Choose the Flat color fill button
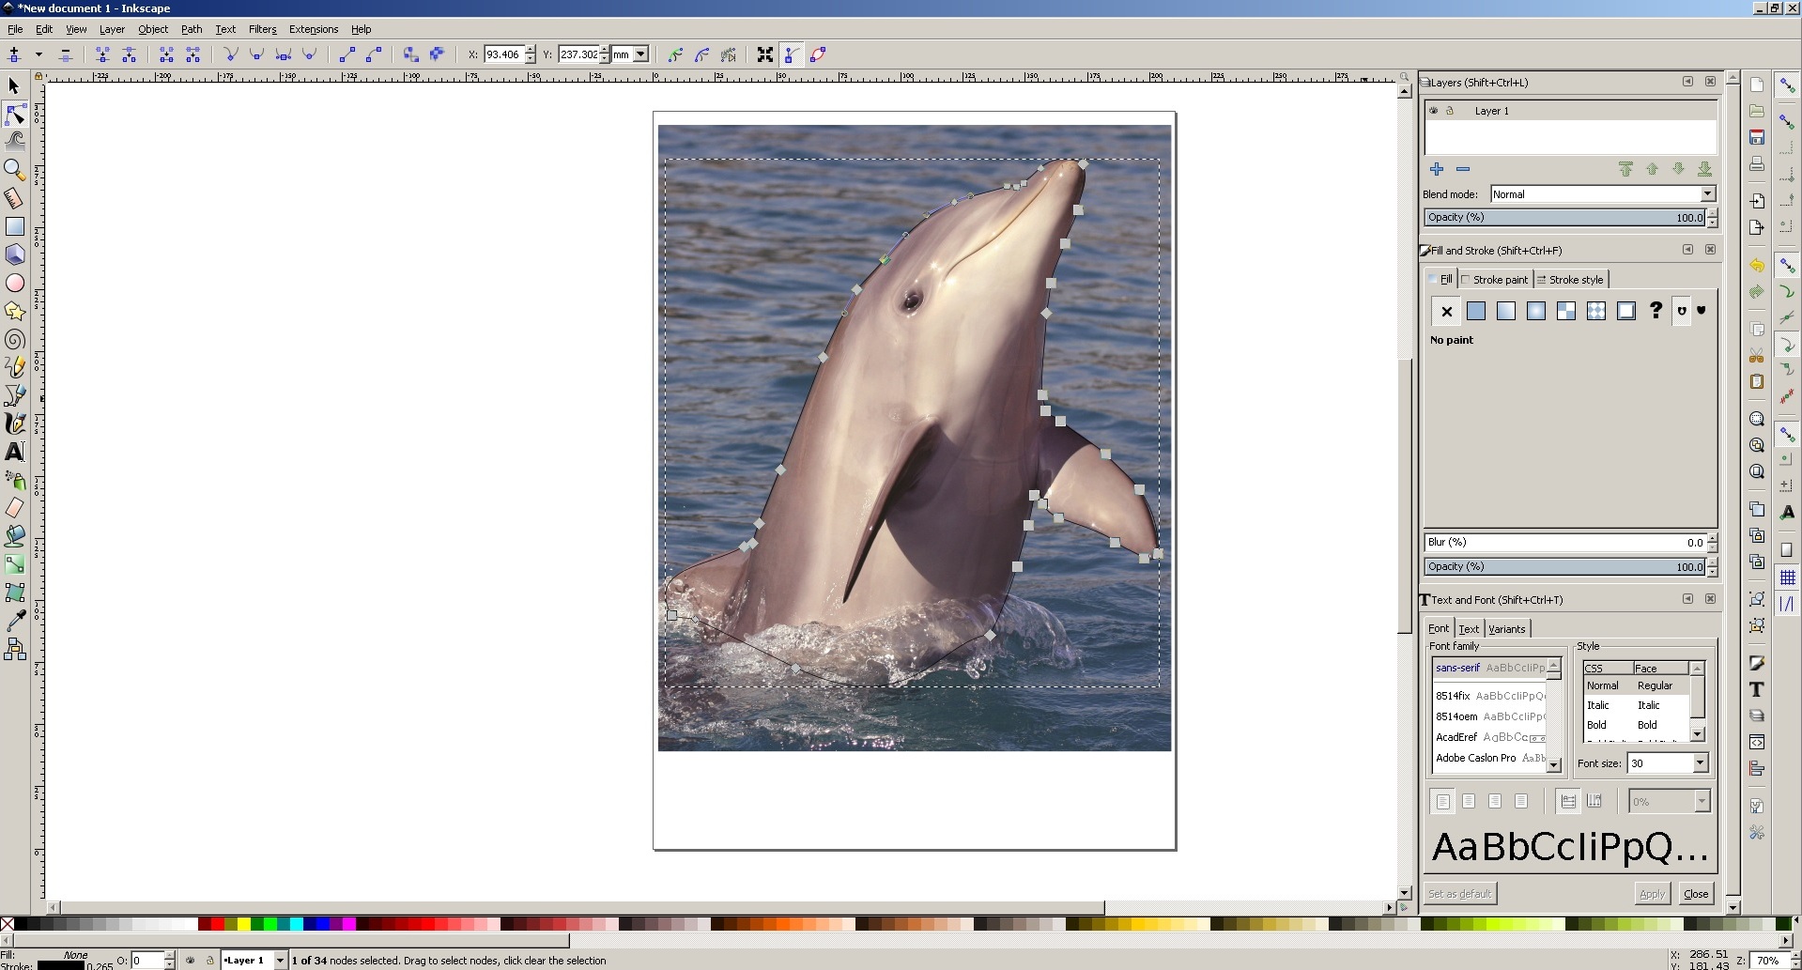1802x970 pixels. tap(1476, 311)
